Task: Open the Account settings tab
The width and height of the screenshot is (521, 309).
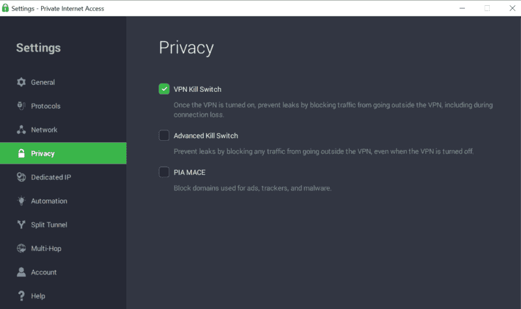Action: click(x=63, y=272)
